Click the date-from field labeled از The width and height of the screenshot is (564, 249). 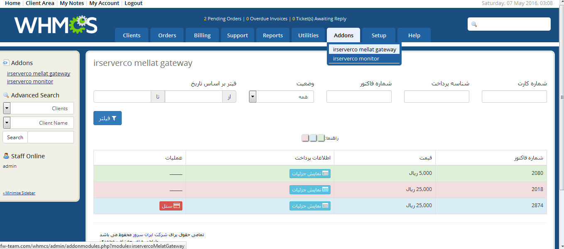[x=194, y=97]
